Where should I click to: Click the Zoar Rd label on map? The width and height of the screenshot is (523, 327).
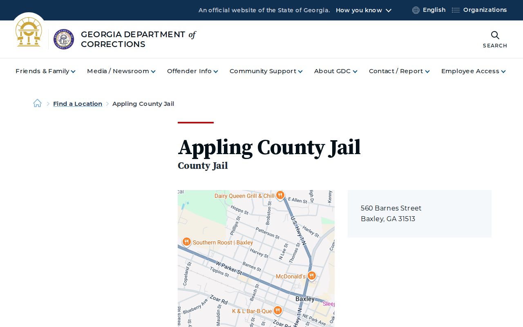point(219,299)
